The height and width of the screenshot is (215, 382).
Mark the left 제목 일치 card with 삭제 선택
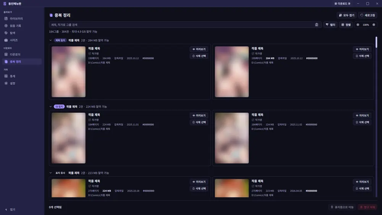[199, 56]
